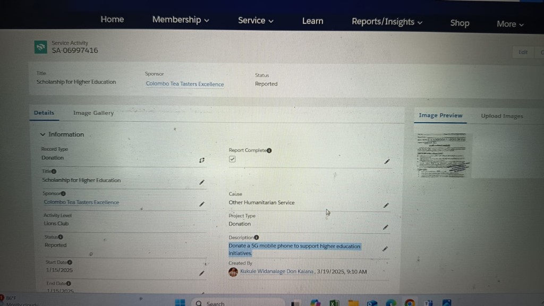Expand the Reports/Insights menu
544x306 pixels.
pyautogui.click(x=387, y=22)
